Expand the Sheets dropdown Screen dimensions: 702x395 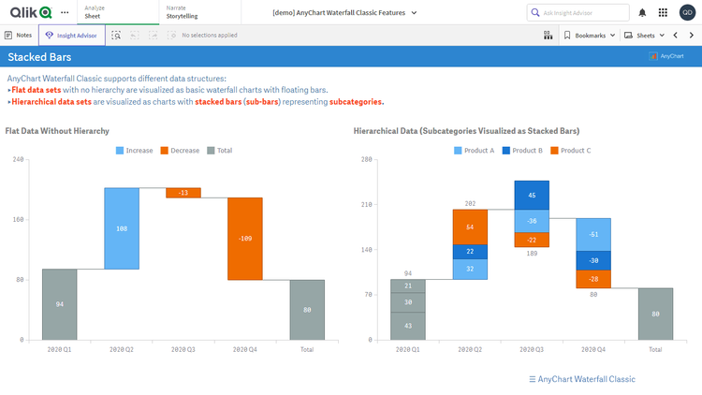645,35
